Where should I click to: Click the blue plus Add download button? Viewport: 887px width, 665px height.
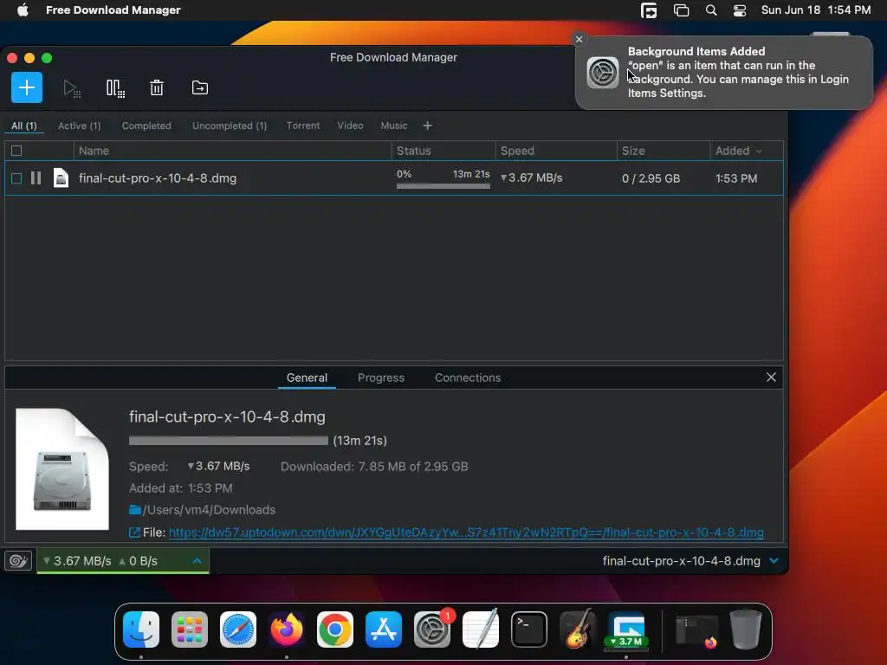point(27,87)
